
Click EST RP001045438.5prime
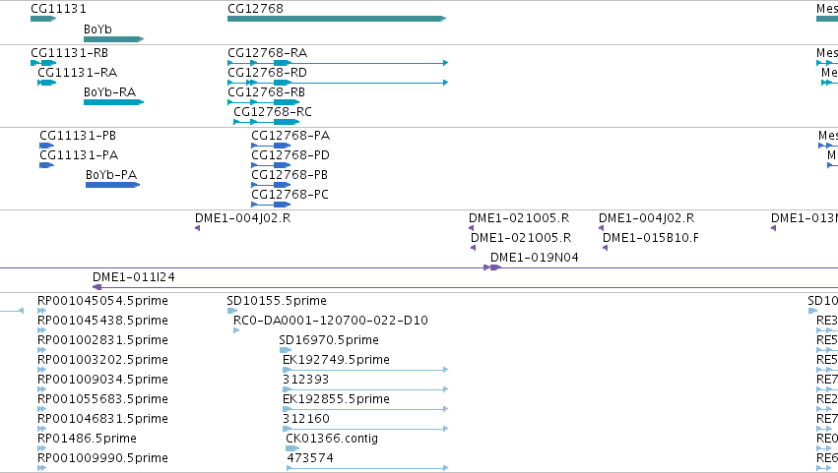[x=42, y=331]
